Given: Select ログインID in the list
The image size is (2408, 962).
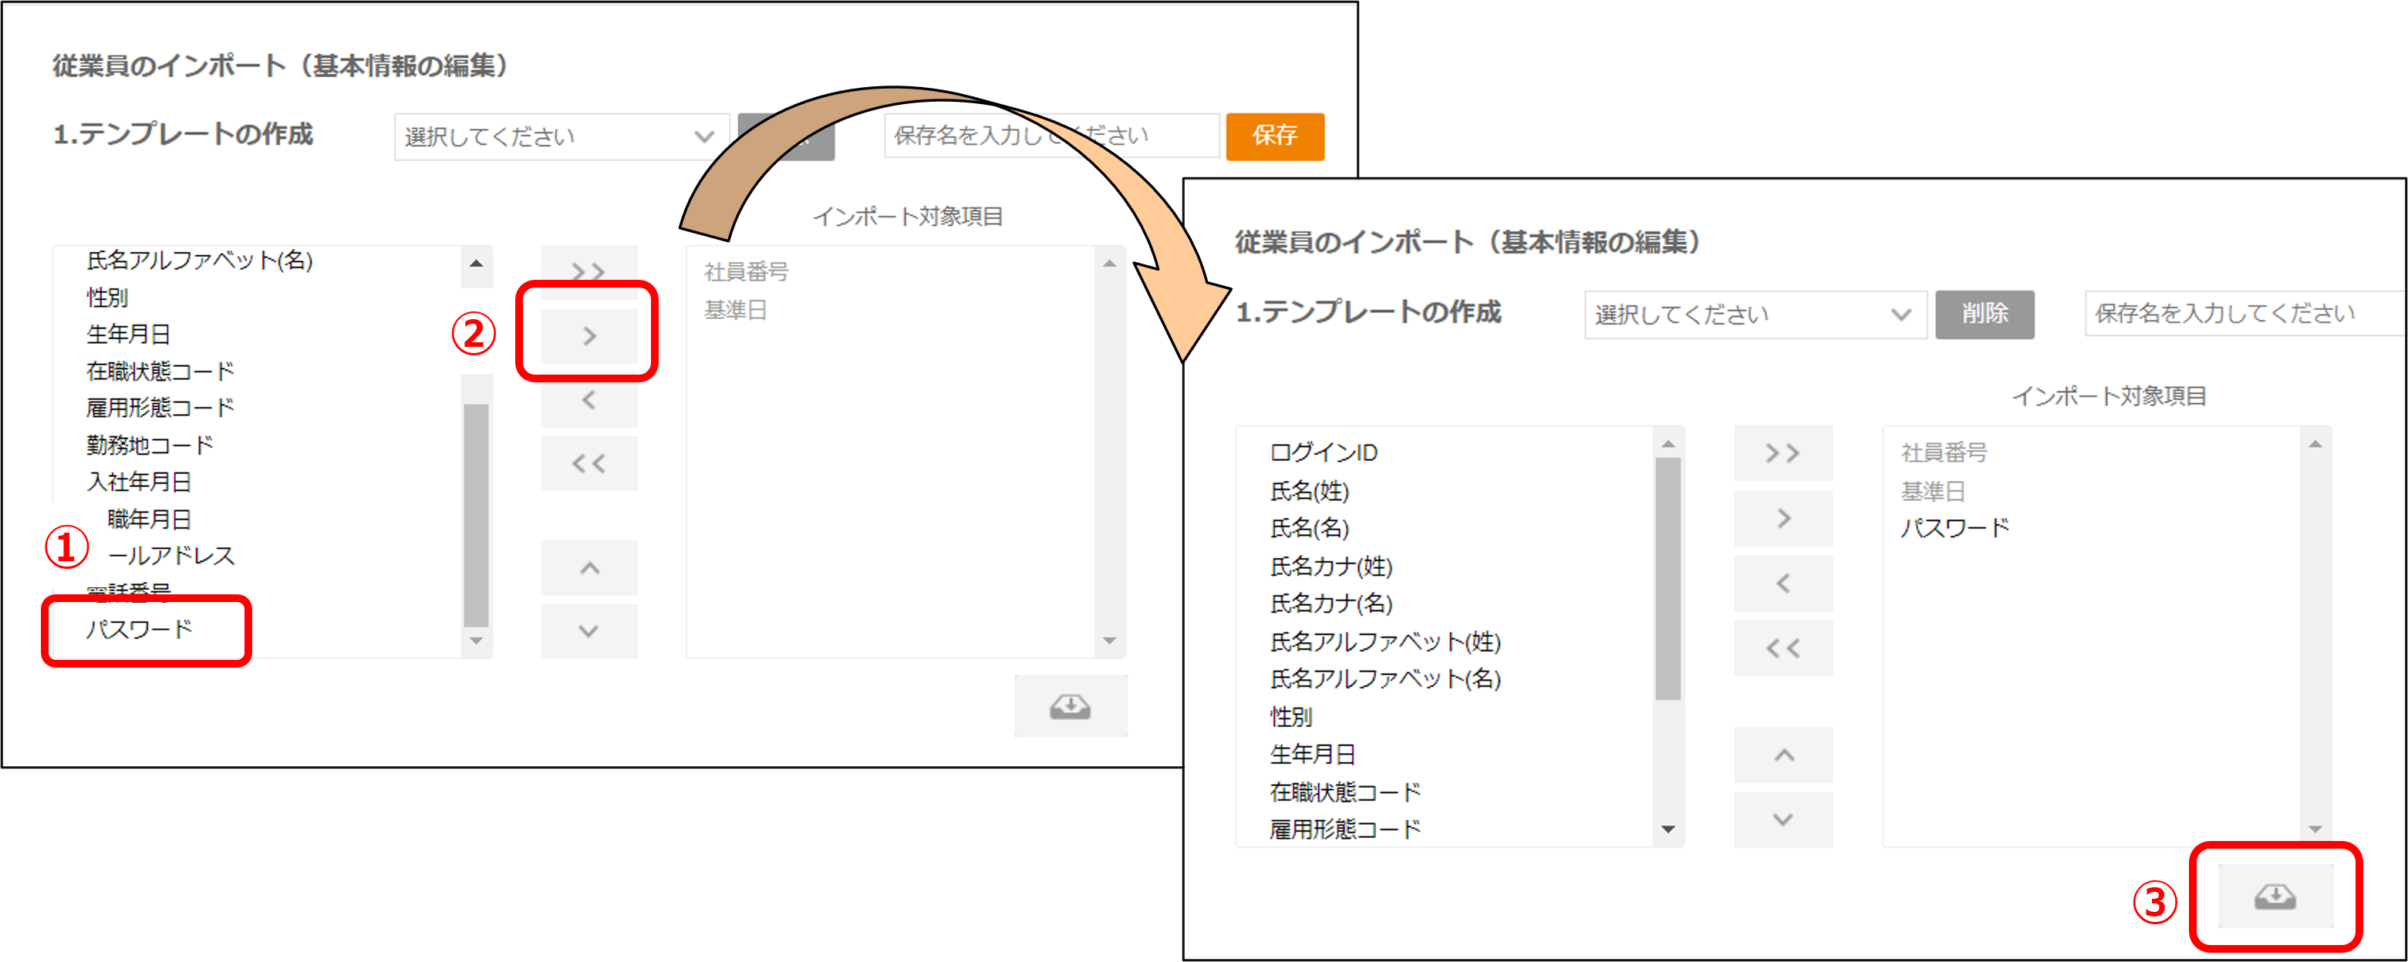Looking at the screenshot, I should click(1323, 453).
